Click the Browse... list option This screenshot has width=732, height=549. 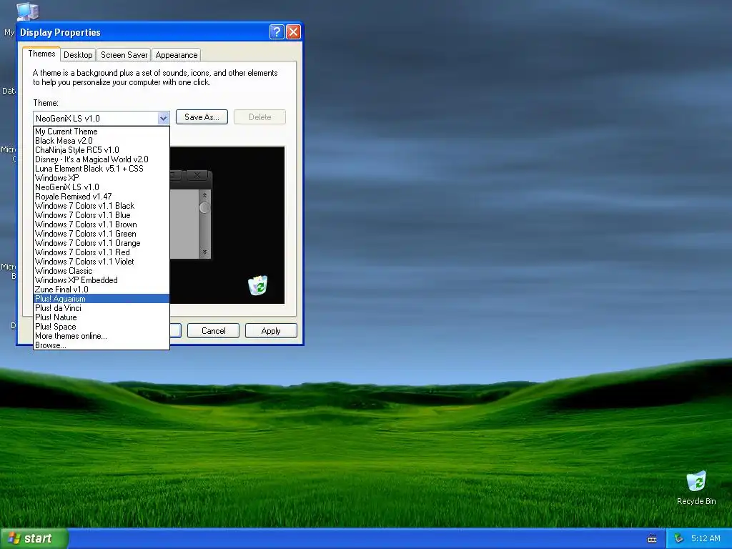point(102,345)
